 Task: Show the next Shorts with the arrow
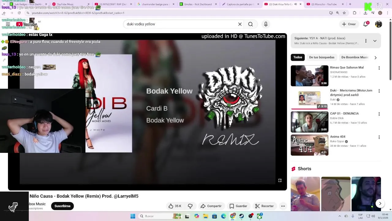coord(380,204)
